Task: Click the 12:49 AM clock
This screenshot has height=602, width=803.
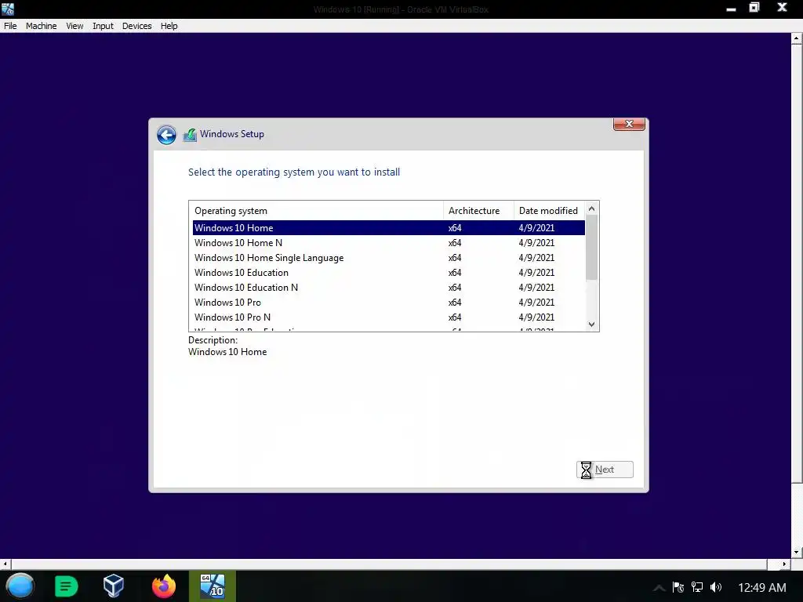Action: tap(761, 588)
